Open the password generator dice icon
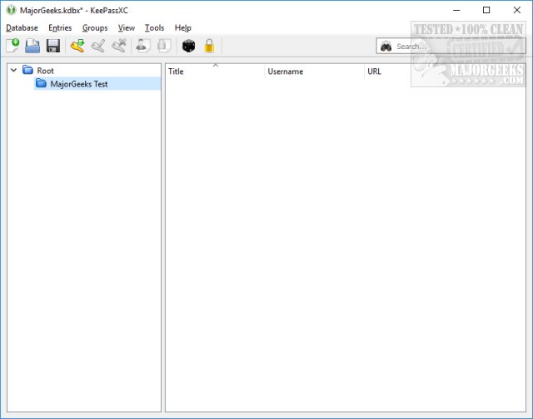533x419 pixels. (188, 47)
